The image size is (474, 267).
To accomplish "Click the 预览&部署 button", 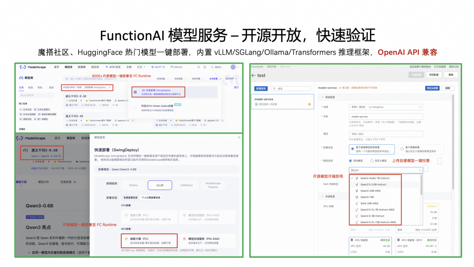I will point(432,88).
